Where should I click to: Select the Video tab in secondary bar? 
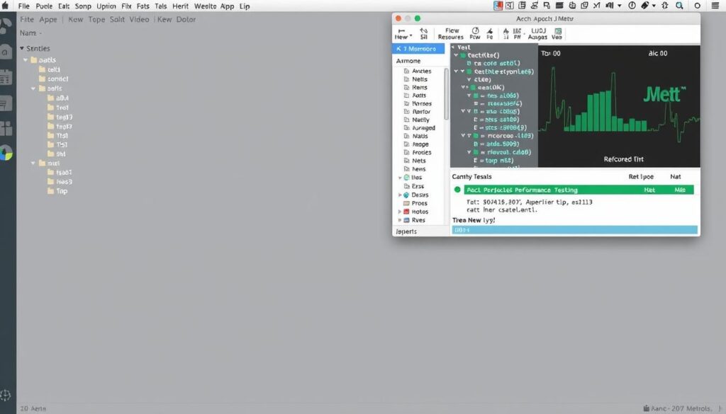tap(139, 19)
